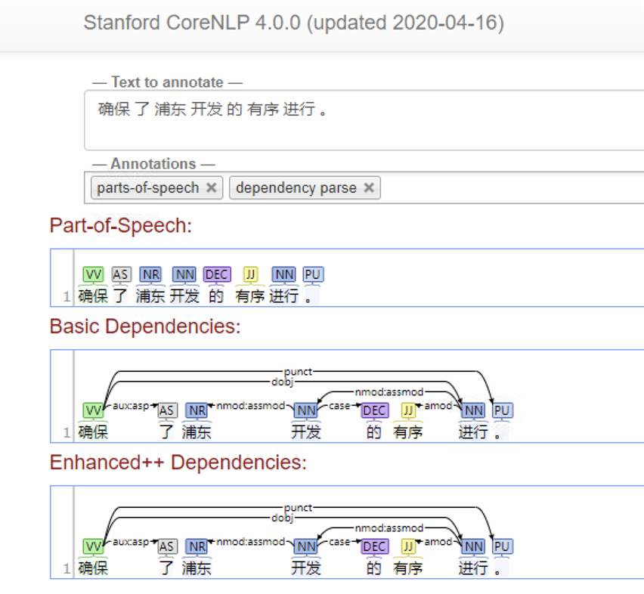Click the purple DEC tag in Part-of-Speech
Screen dimensions: 644x594
[217, 275]
